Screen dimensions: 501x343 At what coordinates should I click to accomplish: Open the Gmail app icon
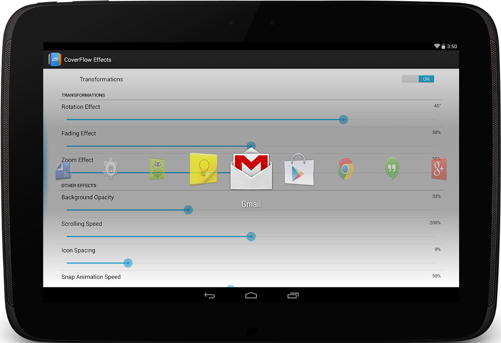(251, 169)
